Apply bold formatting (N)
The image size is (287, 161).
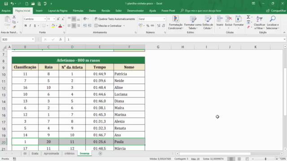click(x=26, y=26)
